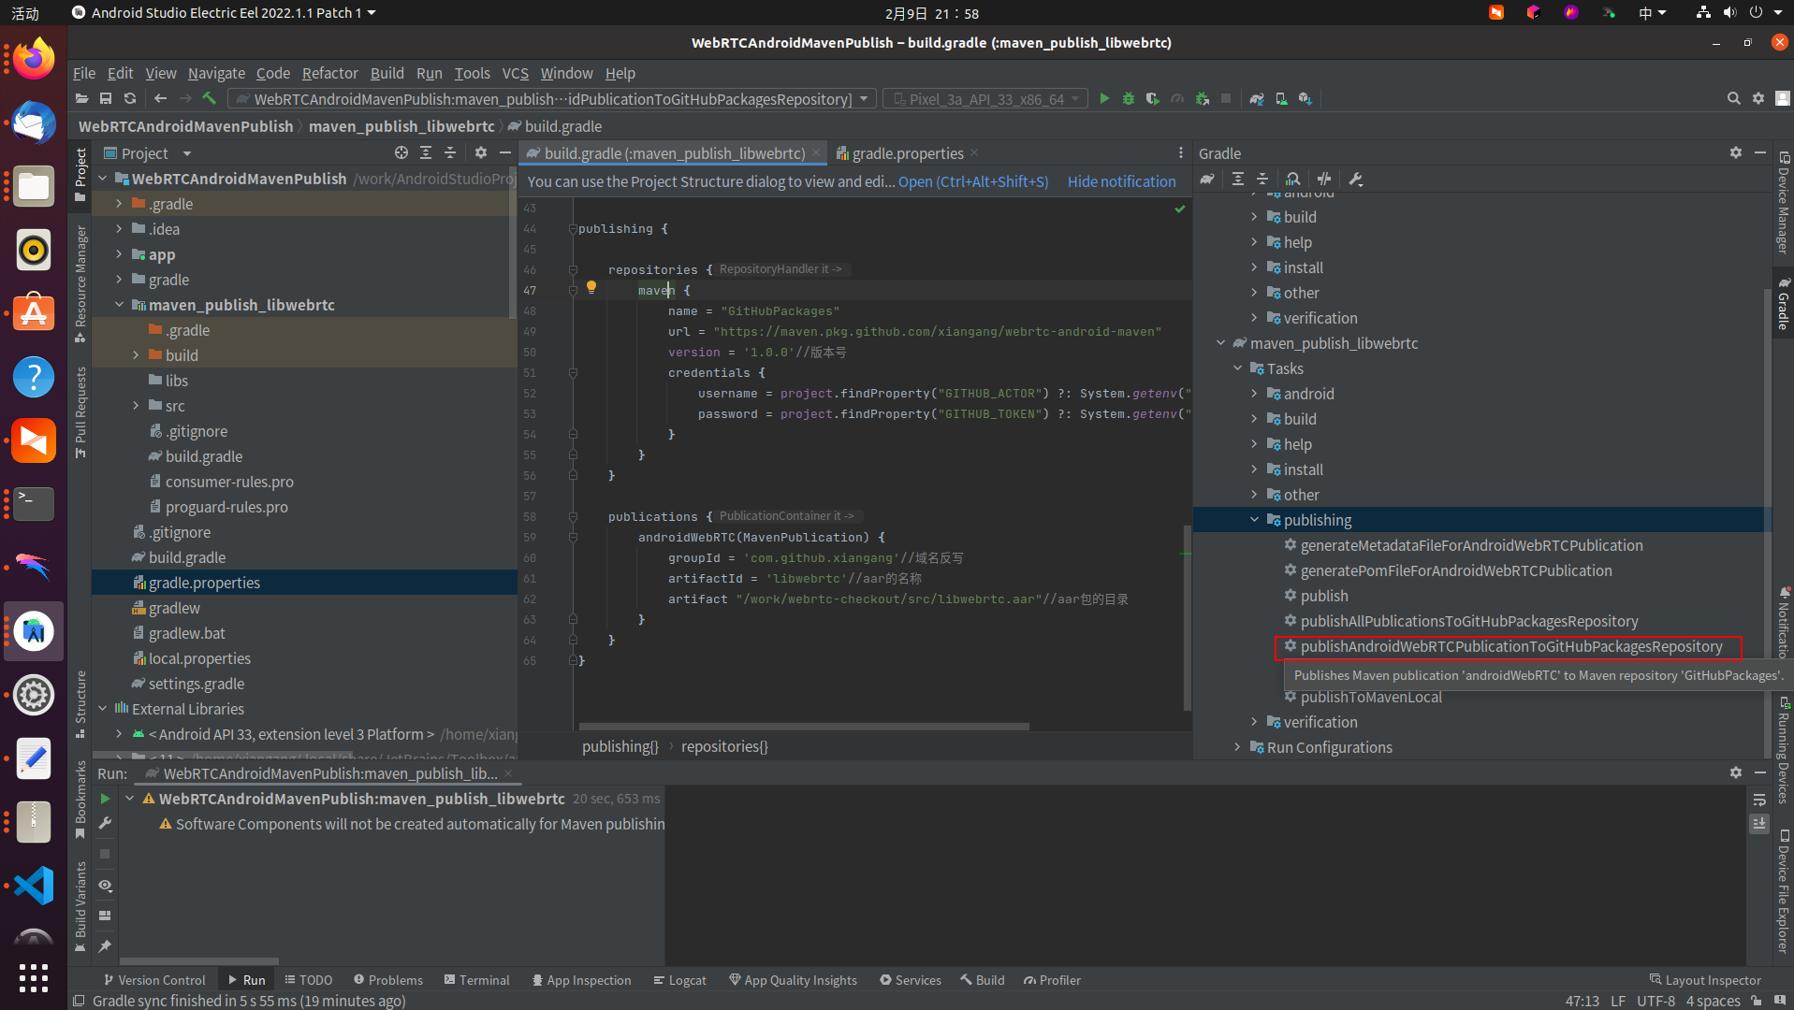
Task: Toggle the Device Manager right side tab
Action: point(1785,203)
